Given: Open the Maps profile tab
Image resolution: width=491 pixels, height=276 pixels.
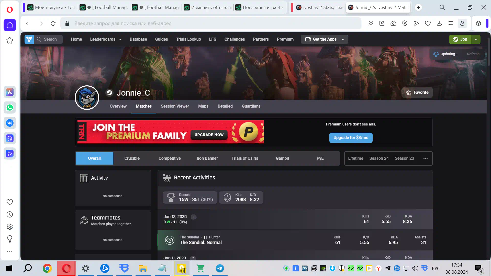Looking at the screenshot, I should 203,106.
